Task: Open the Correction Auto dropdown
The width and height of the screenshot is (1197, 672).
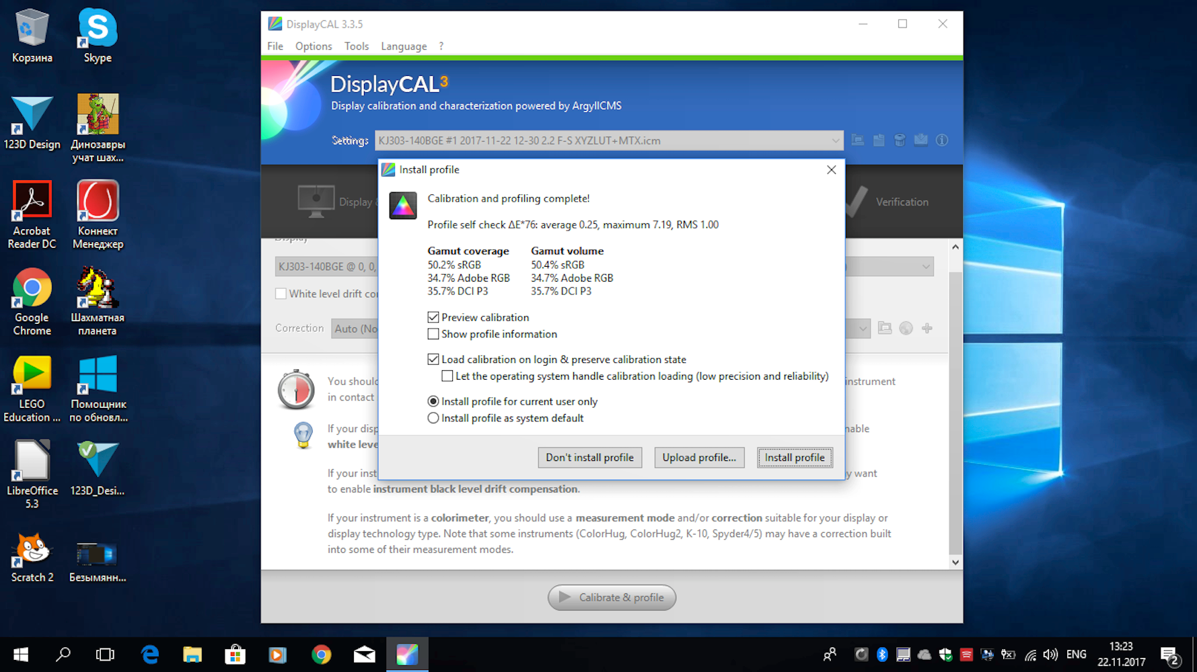Action: tap(863, 329)
